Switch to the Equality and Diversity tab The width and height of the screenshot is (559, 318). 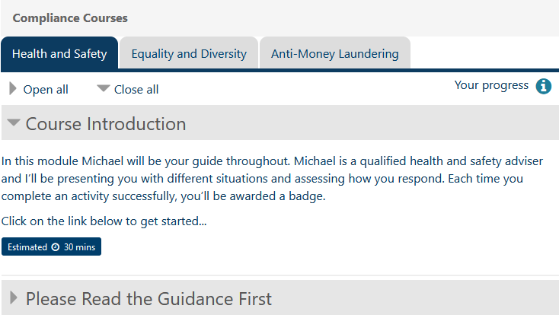pos(189,54)
